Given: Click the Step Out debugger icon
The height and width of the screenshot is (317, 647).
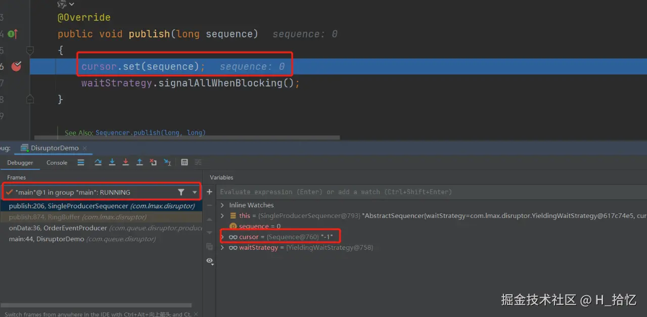Looking at the screenshot, I should [x=140, y=162].
